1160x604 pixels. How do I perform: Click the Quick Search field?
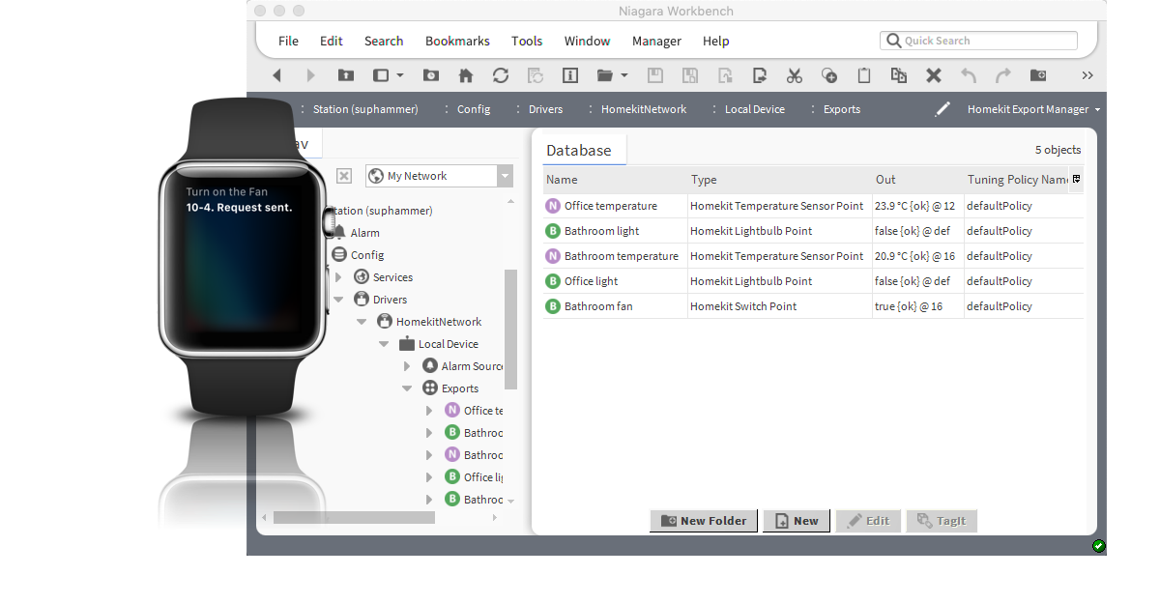(x=978, y=41)
